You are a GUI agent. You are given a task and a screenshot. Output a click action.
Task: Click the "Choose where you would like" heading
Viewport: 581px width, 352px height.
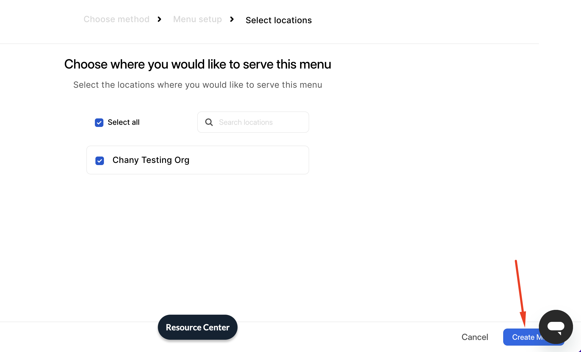point(197,64)
